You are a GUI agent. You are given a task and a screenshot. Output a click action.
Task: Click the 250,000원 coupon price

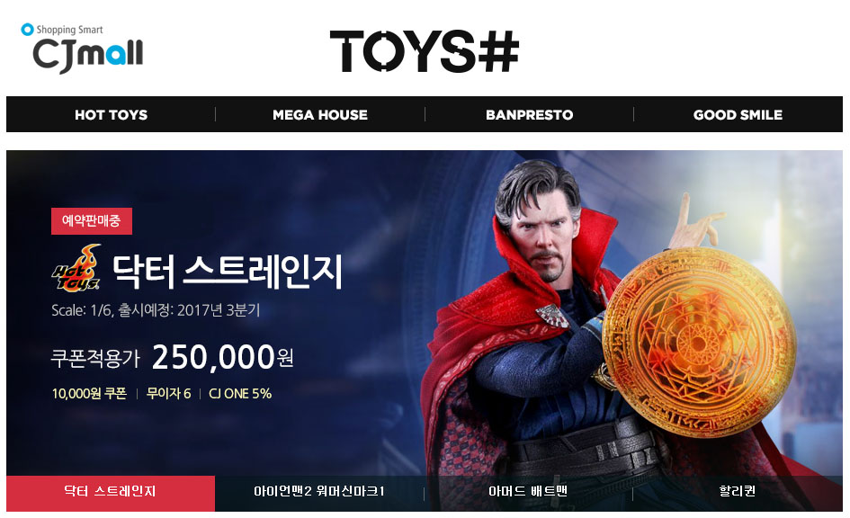click(223, 358)
